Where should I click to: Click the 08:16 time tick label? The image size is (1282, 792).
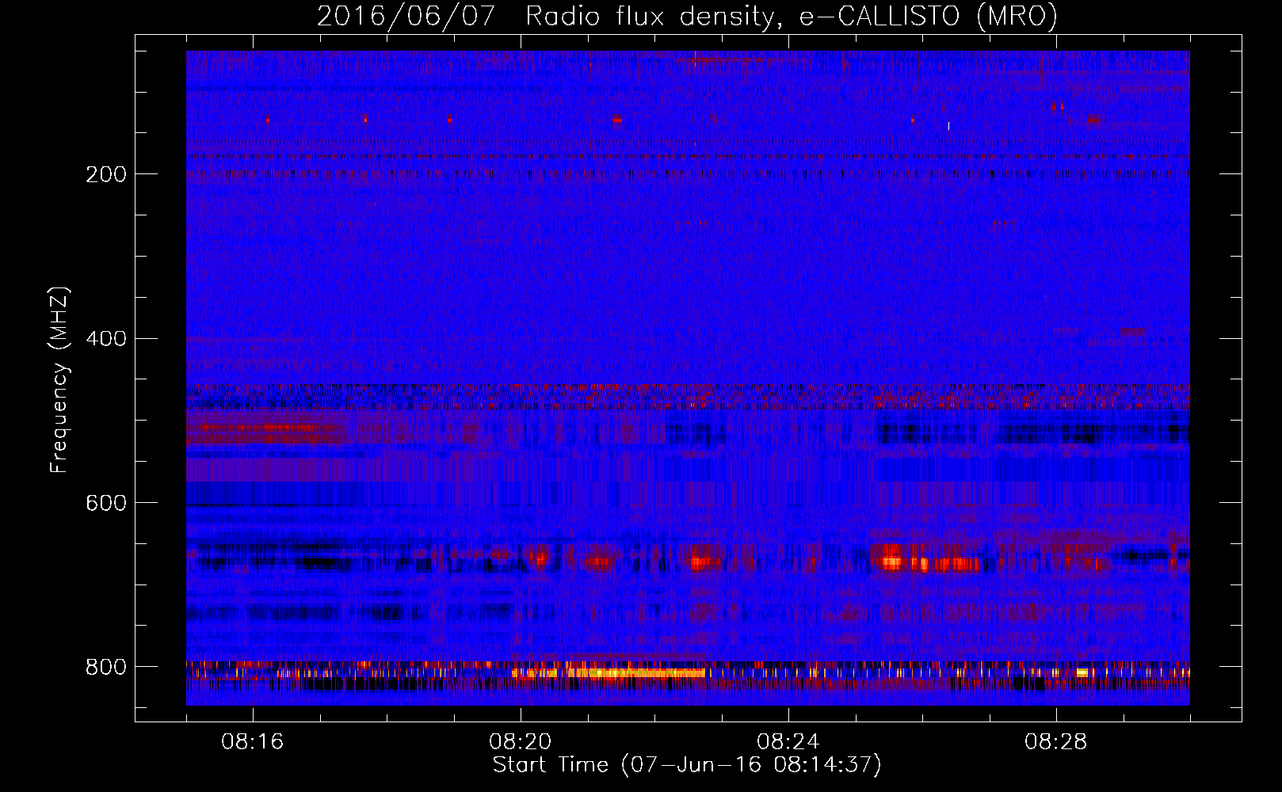point(253,742)
